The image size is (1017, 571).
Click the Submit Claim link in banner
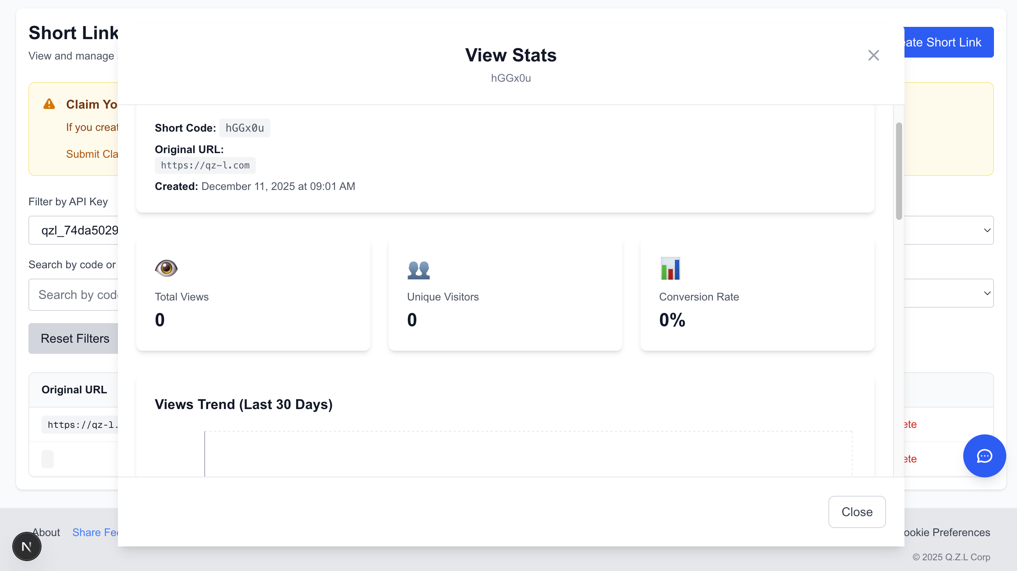coord(92,154)
